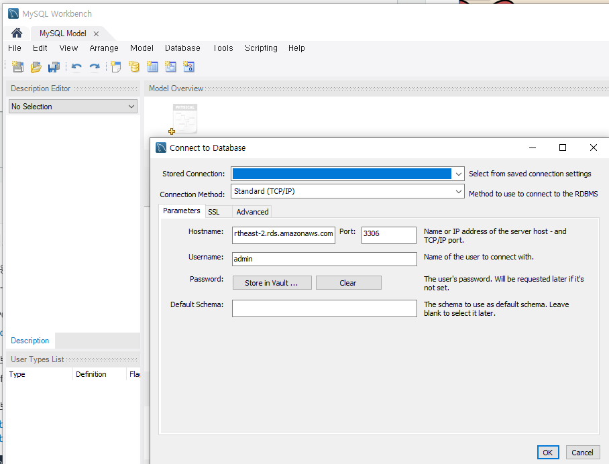Open the Help menu
Image resolution: width=609 pixels, height=464 pixels.
(x=296, y=48)
